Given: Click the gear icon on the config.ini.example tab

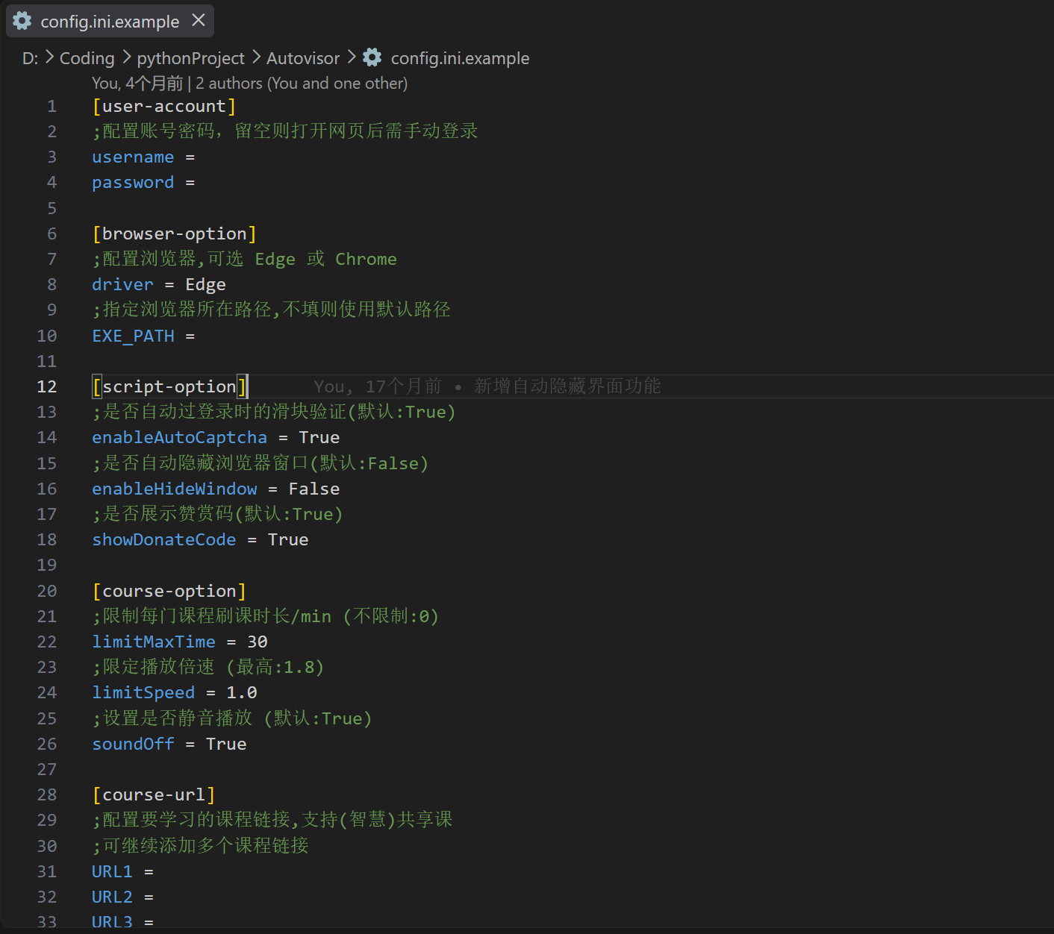Looking at the screenshot, I should 22,21.
